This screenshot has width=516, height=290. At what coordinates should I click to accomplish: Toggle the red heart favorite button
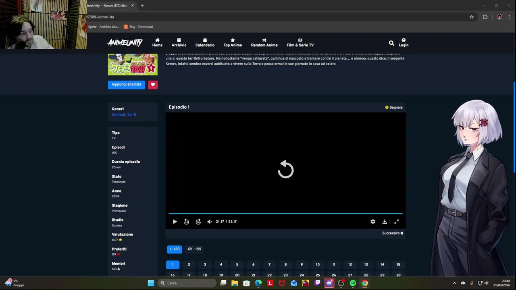coord(153,85)
